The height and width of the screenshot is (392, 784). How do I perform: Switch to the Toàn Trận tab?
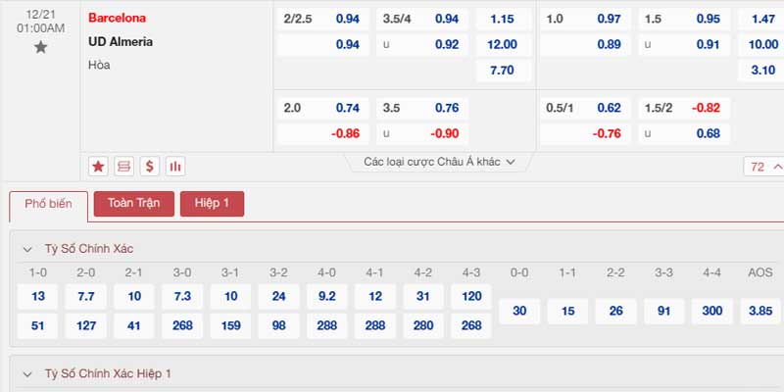[x=133, y=204]
